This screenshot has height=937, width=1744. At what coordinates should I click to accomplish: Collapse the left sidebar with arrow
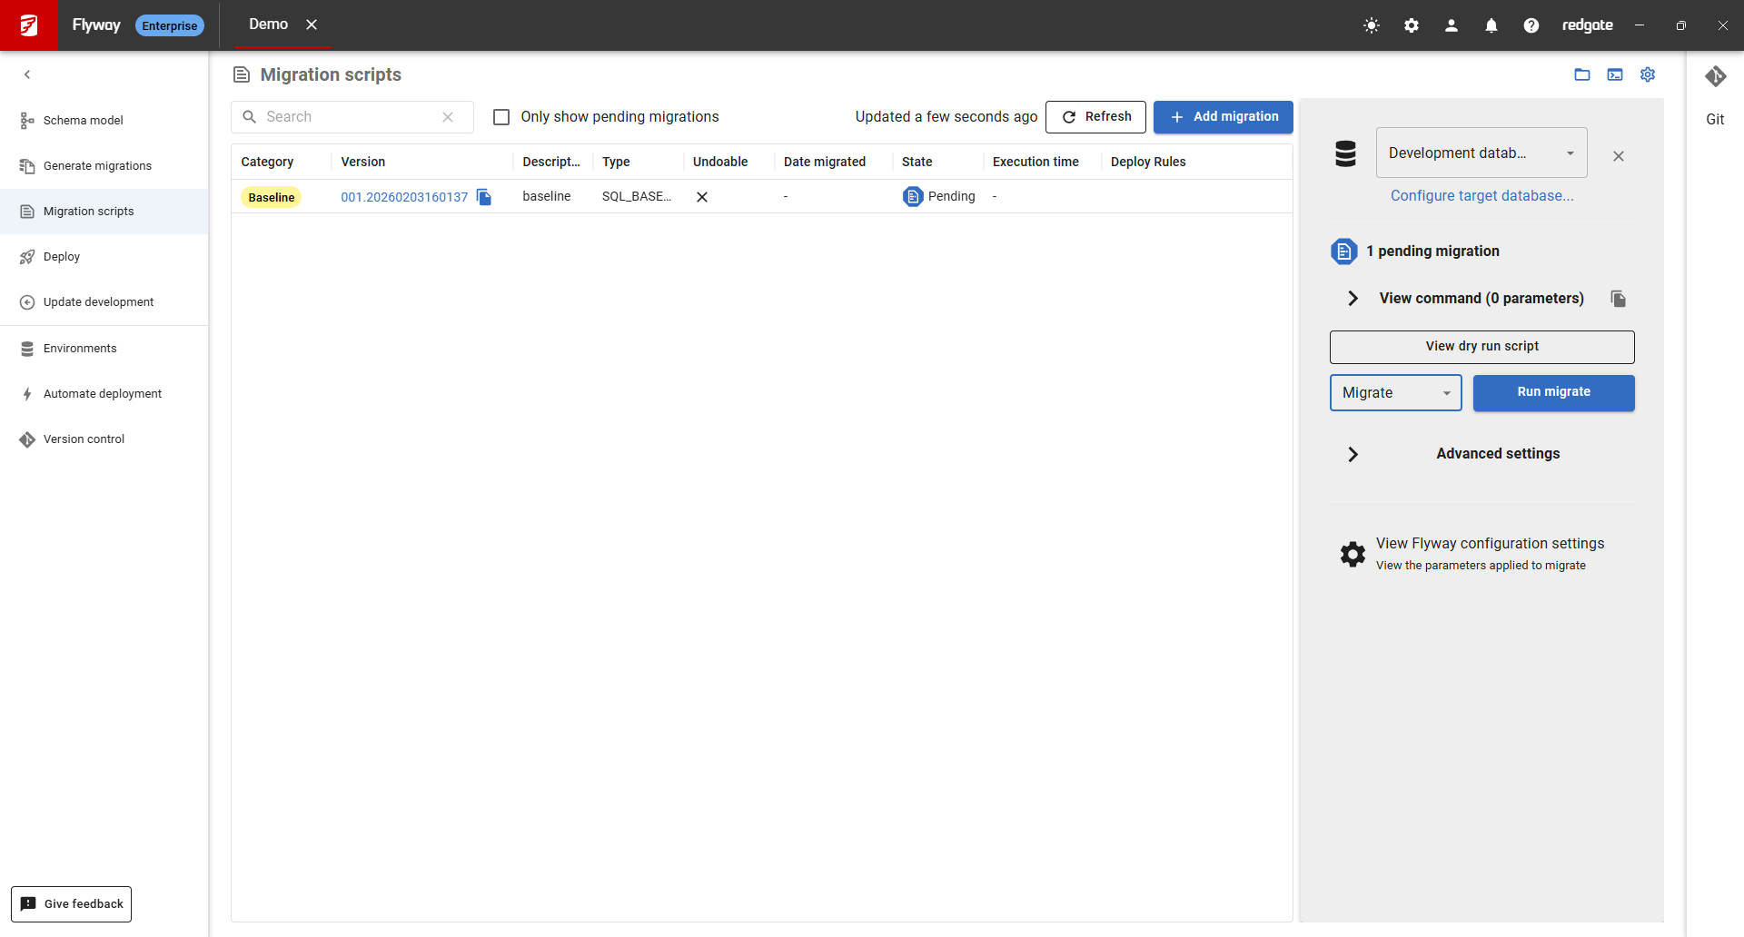point(27,74)
